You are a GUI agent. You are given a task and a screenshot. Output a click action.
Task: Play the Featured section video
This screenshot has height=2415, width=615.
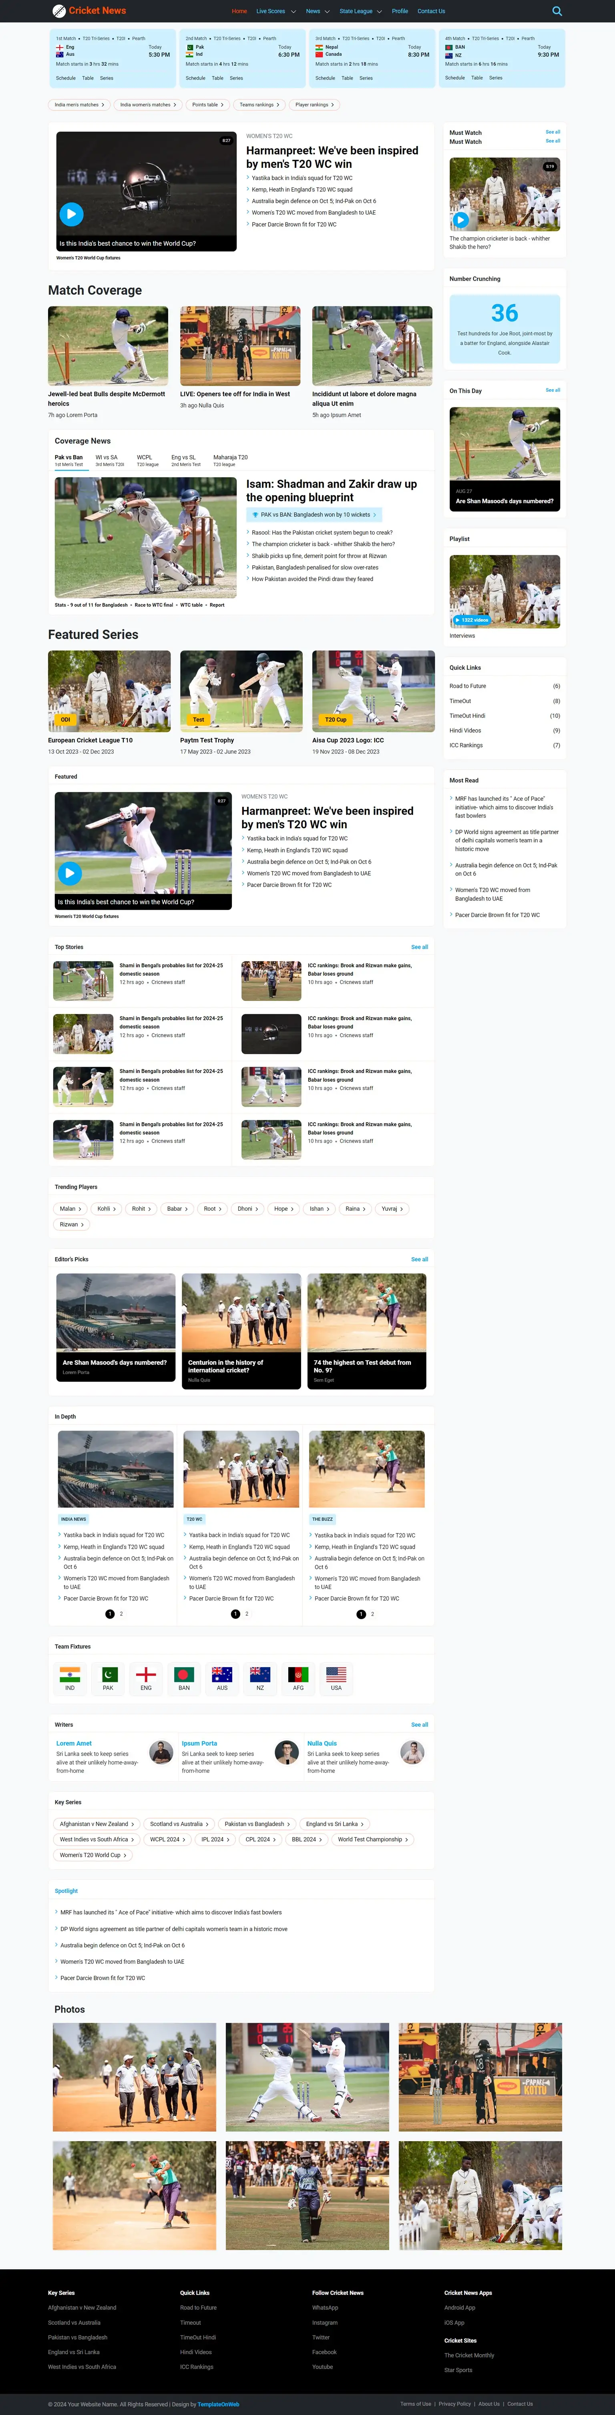(69, 873)
